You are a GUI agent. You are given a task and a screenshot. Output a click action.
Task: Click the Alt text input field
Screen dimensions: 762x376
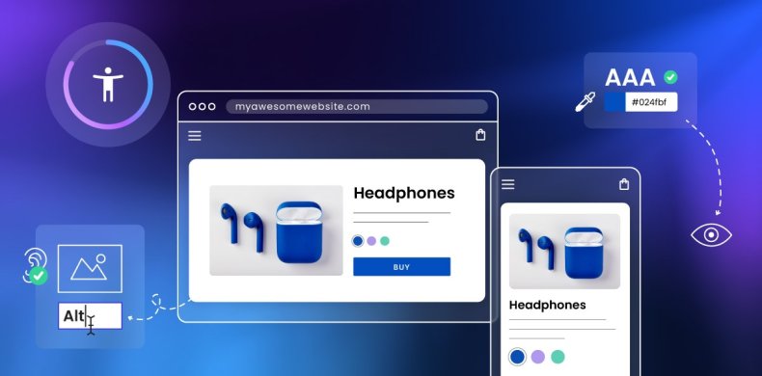click(x=90, y=316)
